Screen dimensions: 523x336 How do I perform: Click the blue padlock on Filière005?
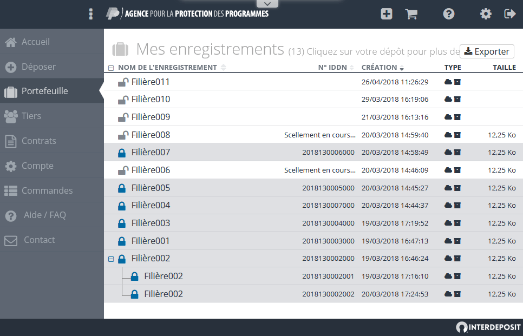(x=122, y=188)
